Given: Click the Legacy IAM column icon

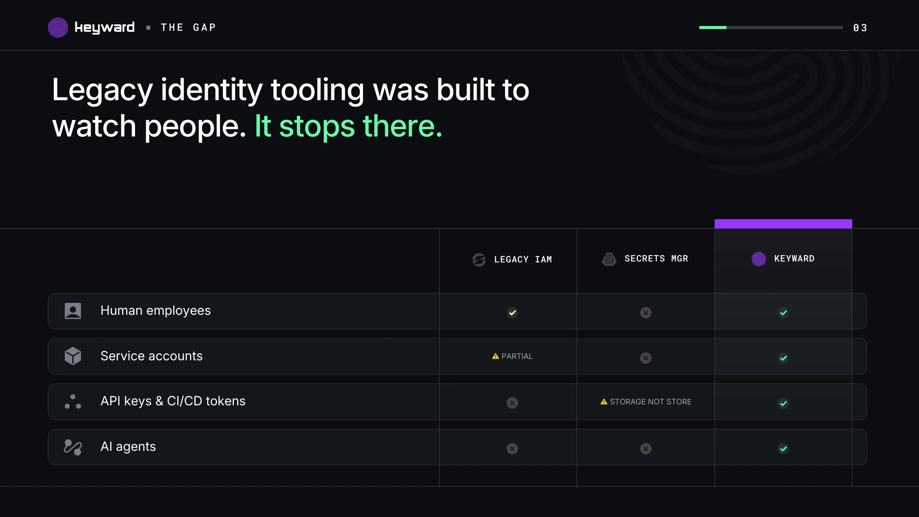Looking at the screenshot, I should pos(479,260).
